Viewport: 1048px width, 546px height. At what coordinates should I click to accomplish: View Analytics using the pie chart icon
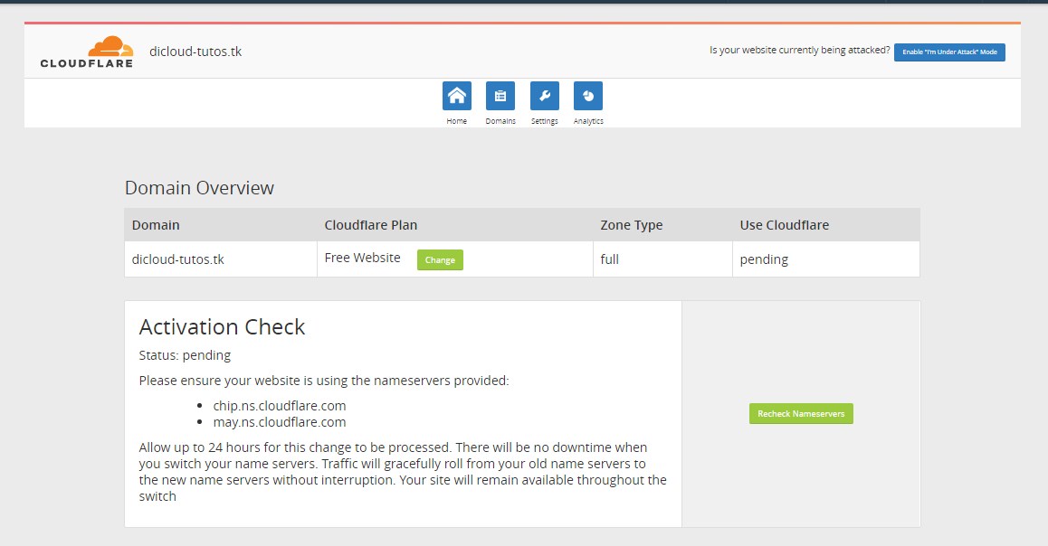click(587, 94)
